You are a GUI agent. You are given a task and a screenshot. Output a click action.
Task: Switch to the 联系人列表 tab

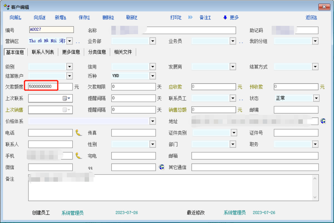[x=43, y=52]
